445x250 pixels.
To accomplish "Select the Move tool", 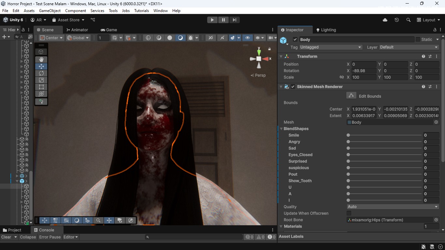I will click(x=41, y=66).
